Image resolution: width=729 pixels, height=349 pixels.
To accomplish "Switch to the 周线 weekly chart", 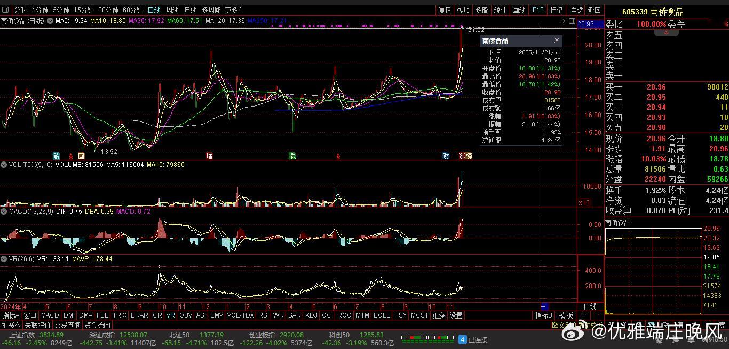I will click(172, 10).
